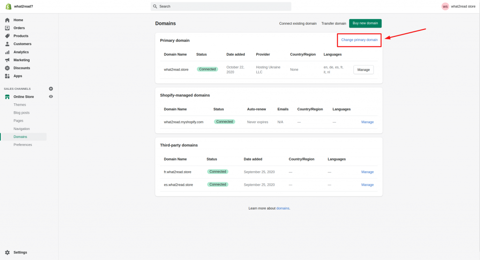Select Online Store sales channel
The image size is (480, 260).
23,96
